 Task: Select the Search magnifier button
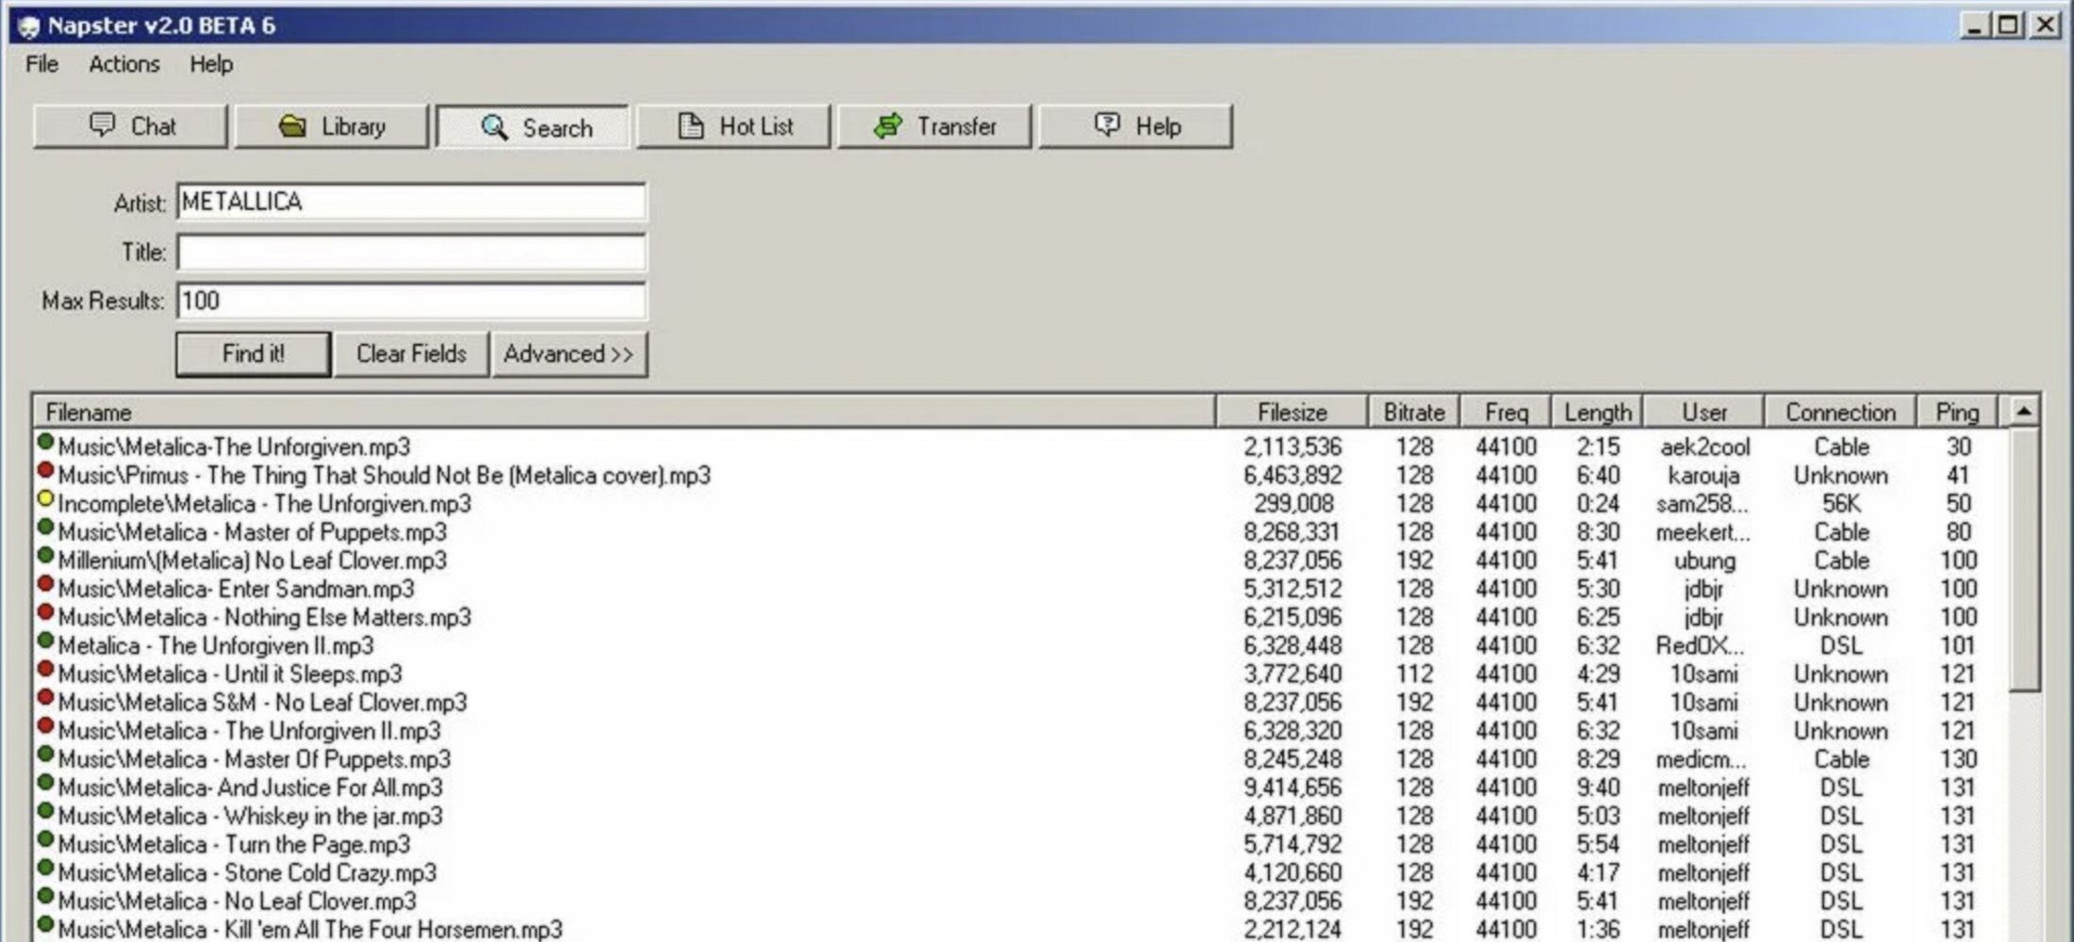click(x=533, y=127)
